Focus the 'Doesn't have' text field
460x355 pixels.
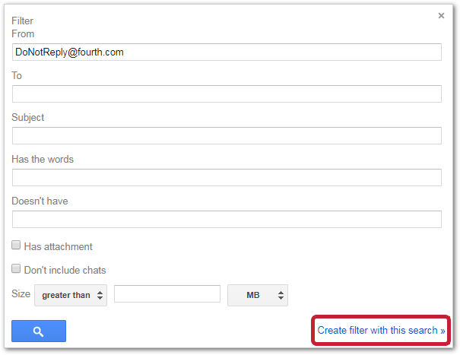pos(227,220)
